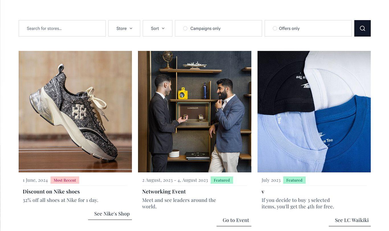The height and width of the screenshot is (231, 389).
Task: Open the Store dropdown
Action: click(x=124, y=28)
